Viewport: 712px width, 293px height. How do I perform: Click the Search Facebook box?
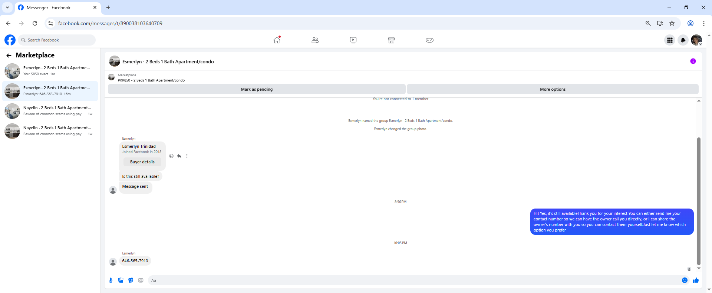pos(57,40)
